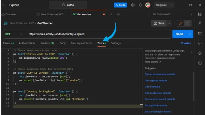205x115 pixels.
Task: Collapse the snippets panel chevron
Action: click(x=191, y=53)
